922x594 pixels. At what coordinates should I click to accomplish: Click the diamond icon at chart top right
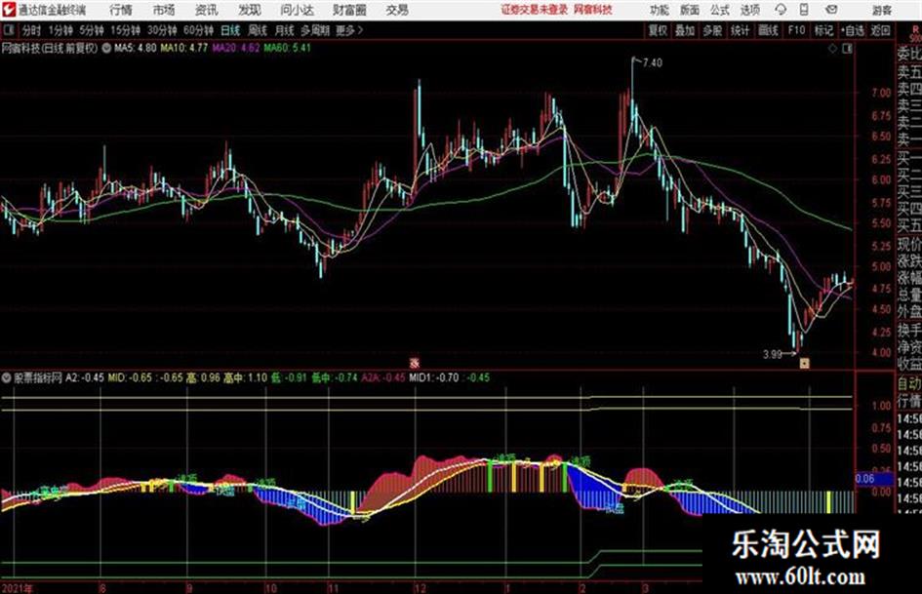[x=832, y=49]
